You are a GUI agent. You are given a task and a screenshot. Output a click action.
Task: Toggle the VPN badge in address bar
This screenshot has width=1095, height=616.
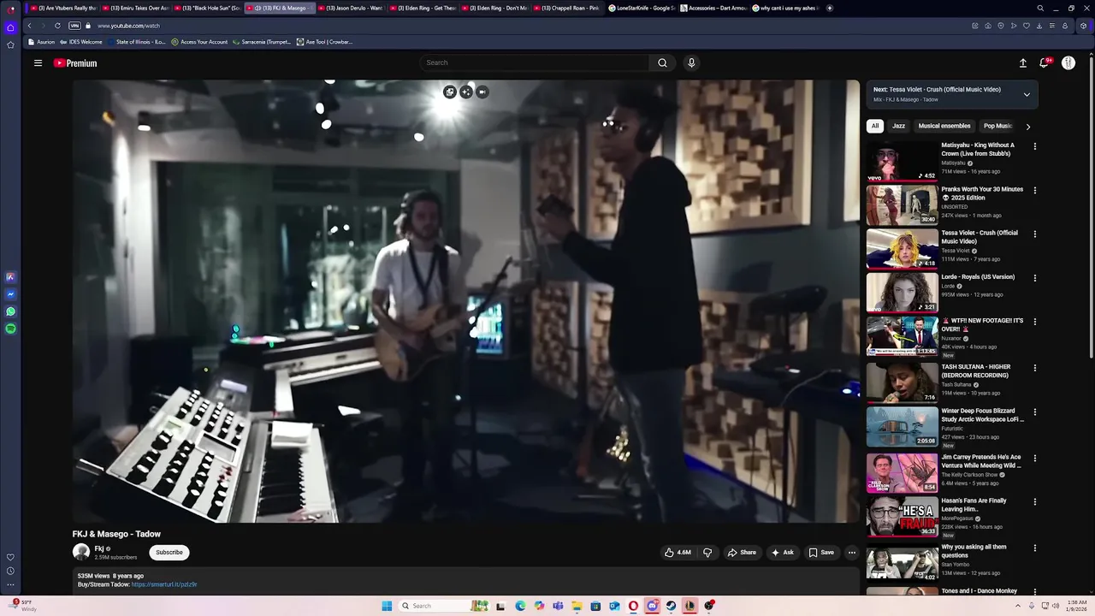pos(74,26)
